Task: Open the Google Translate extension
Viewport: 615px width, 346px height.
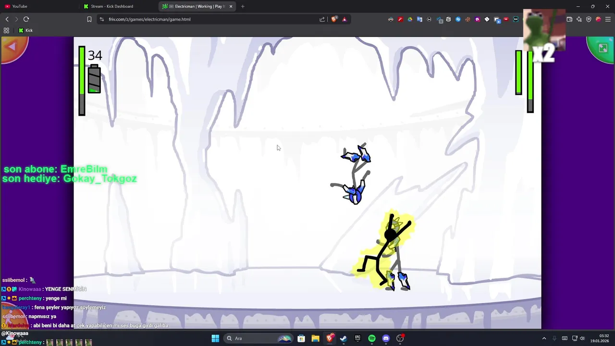Action: (x=419, y=19)
